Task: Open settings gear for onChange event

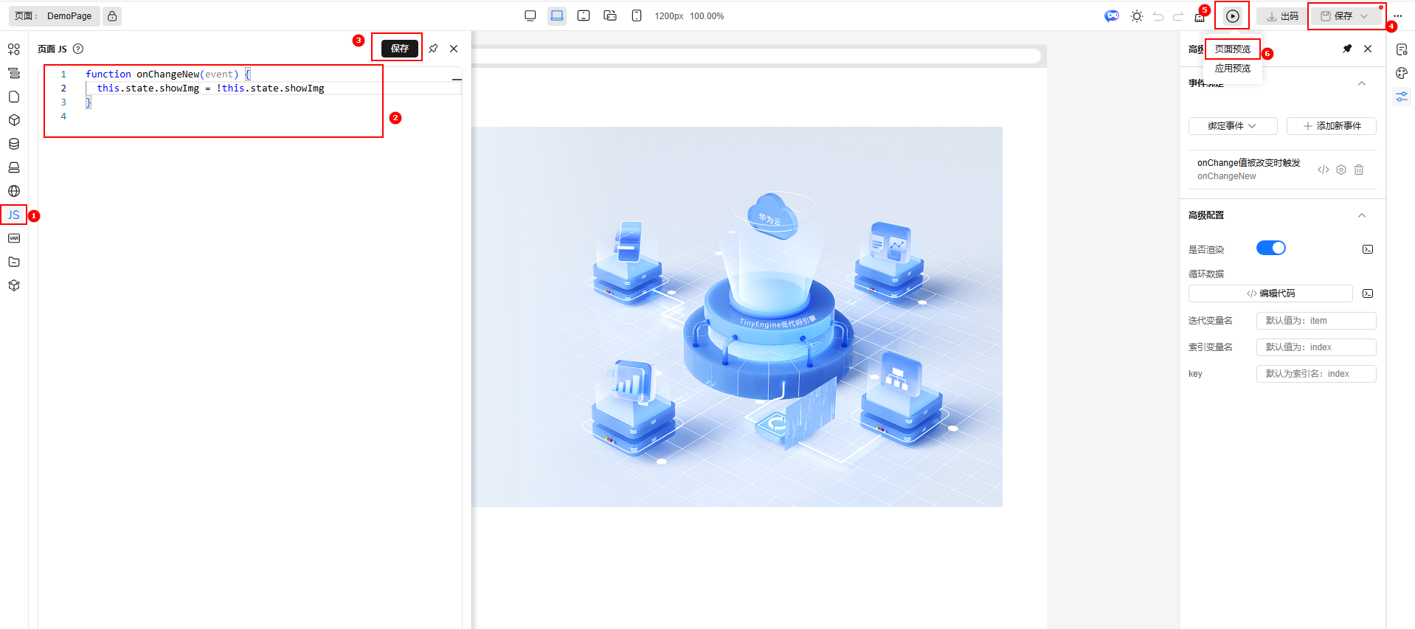Action: [1340, 170]
